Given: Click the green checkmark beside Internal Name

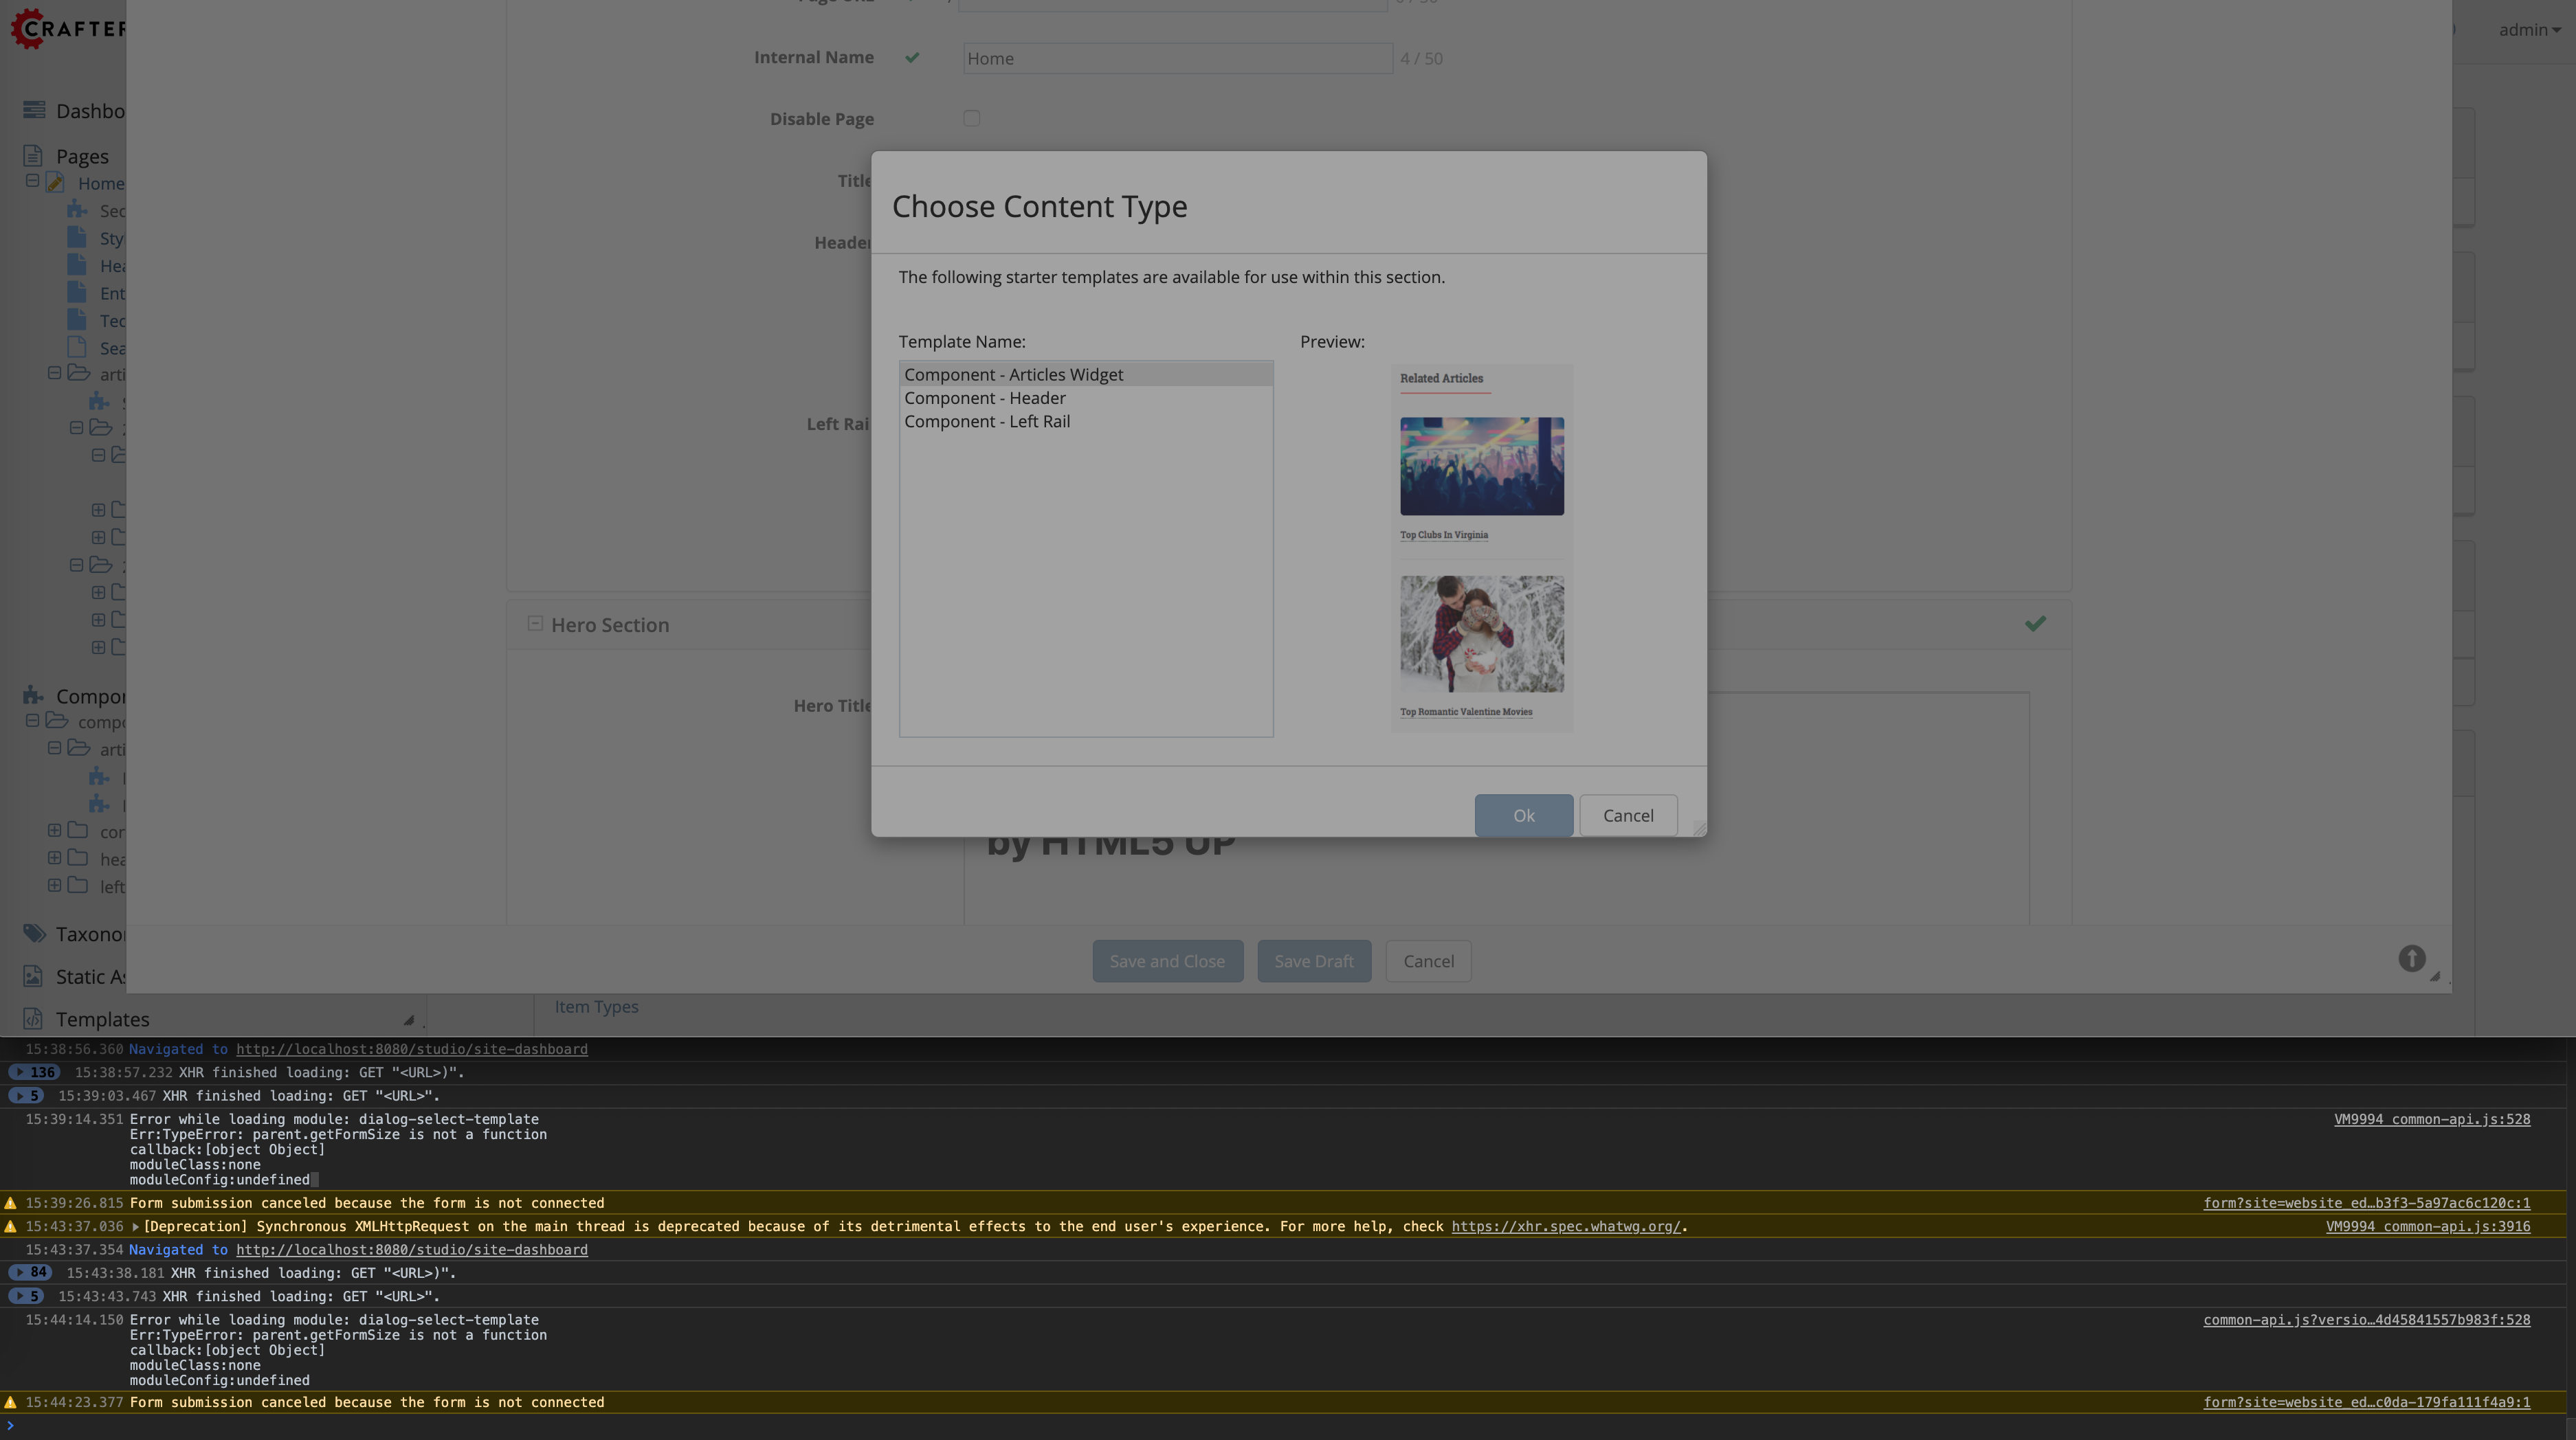Looking at the screenshot, I should click(x=912, y=58).
